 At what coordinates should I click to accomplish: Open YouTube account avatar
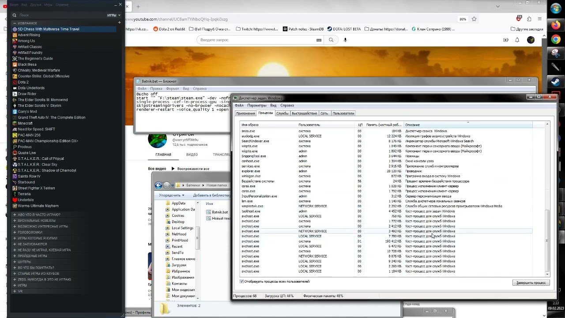pyautogui.click(x=531, y=40)
